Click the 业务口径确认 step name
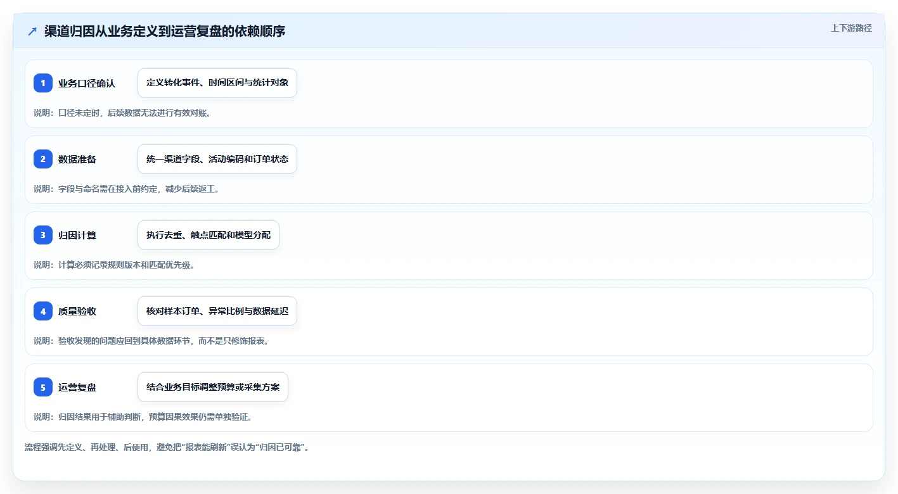The image size is (898, 494). tap(87, 83)
